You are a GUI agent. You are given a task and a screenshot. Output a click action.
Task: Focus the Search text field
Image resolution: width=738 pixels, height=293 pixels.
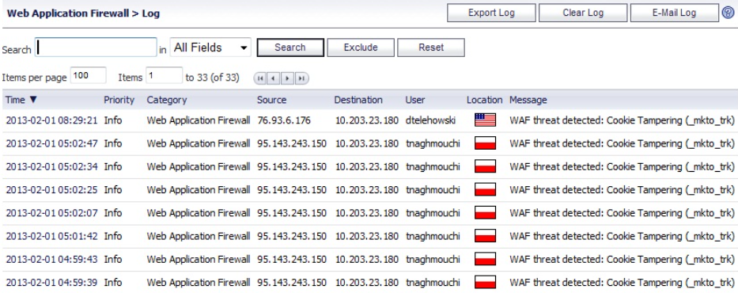(96, 48)
